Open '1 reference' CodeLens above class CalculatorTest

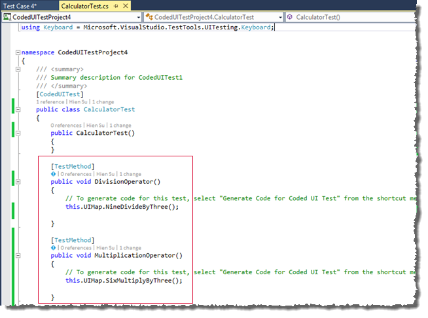point(50,102)
